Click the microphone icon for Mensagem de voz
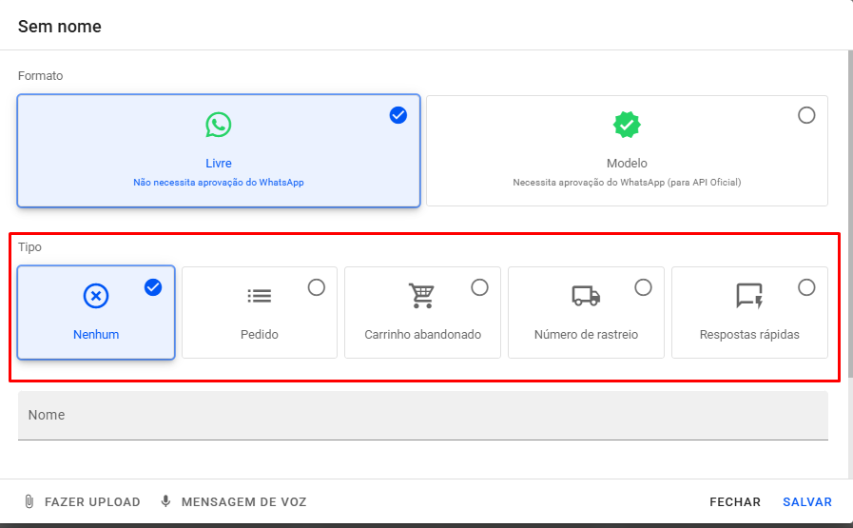The height and width of the screenshot is (528, 853). [x=165, y=501]
